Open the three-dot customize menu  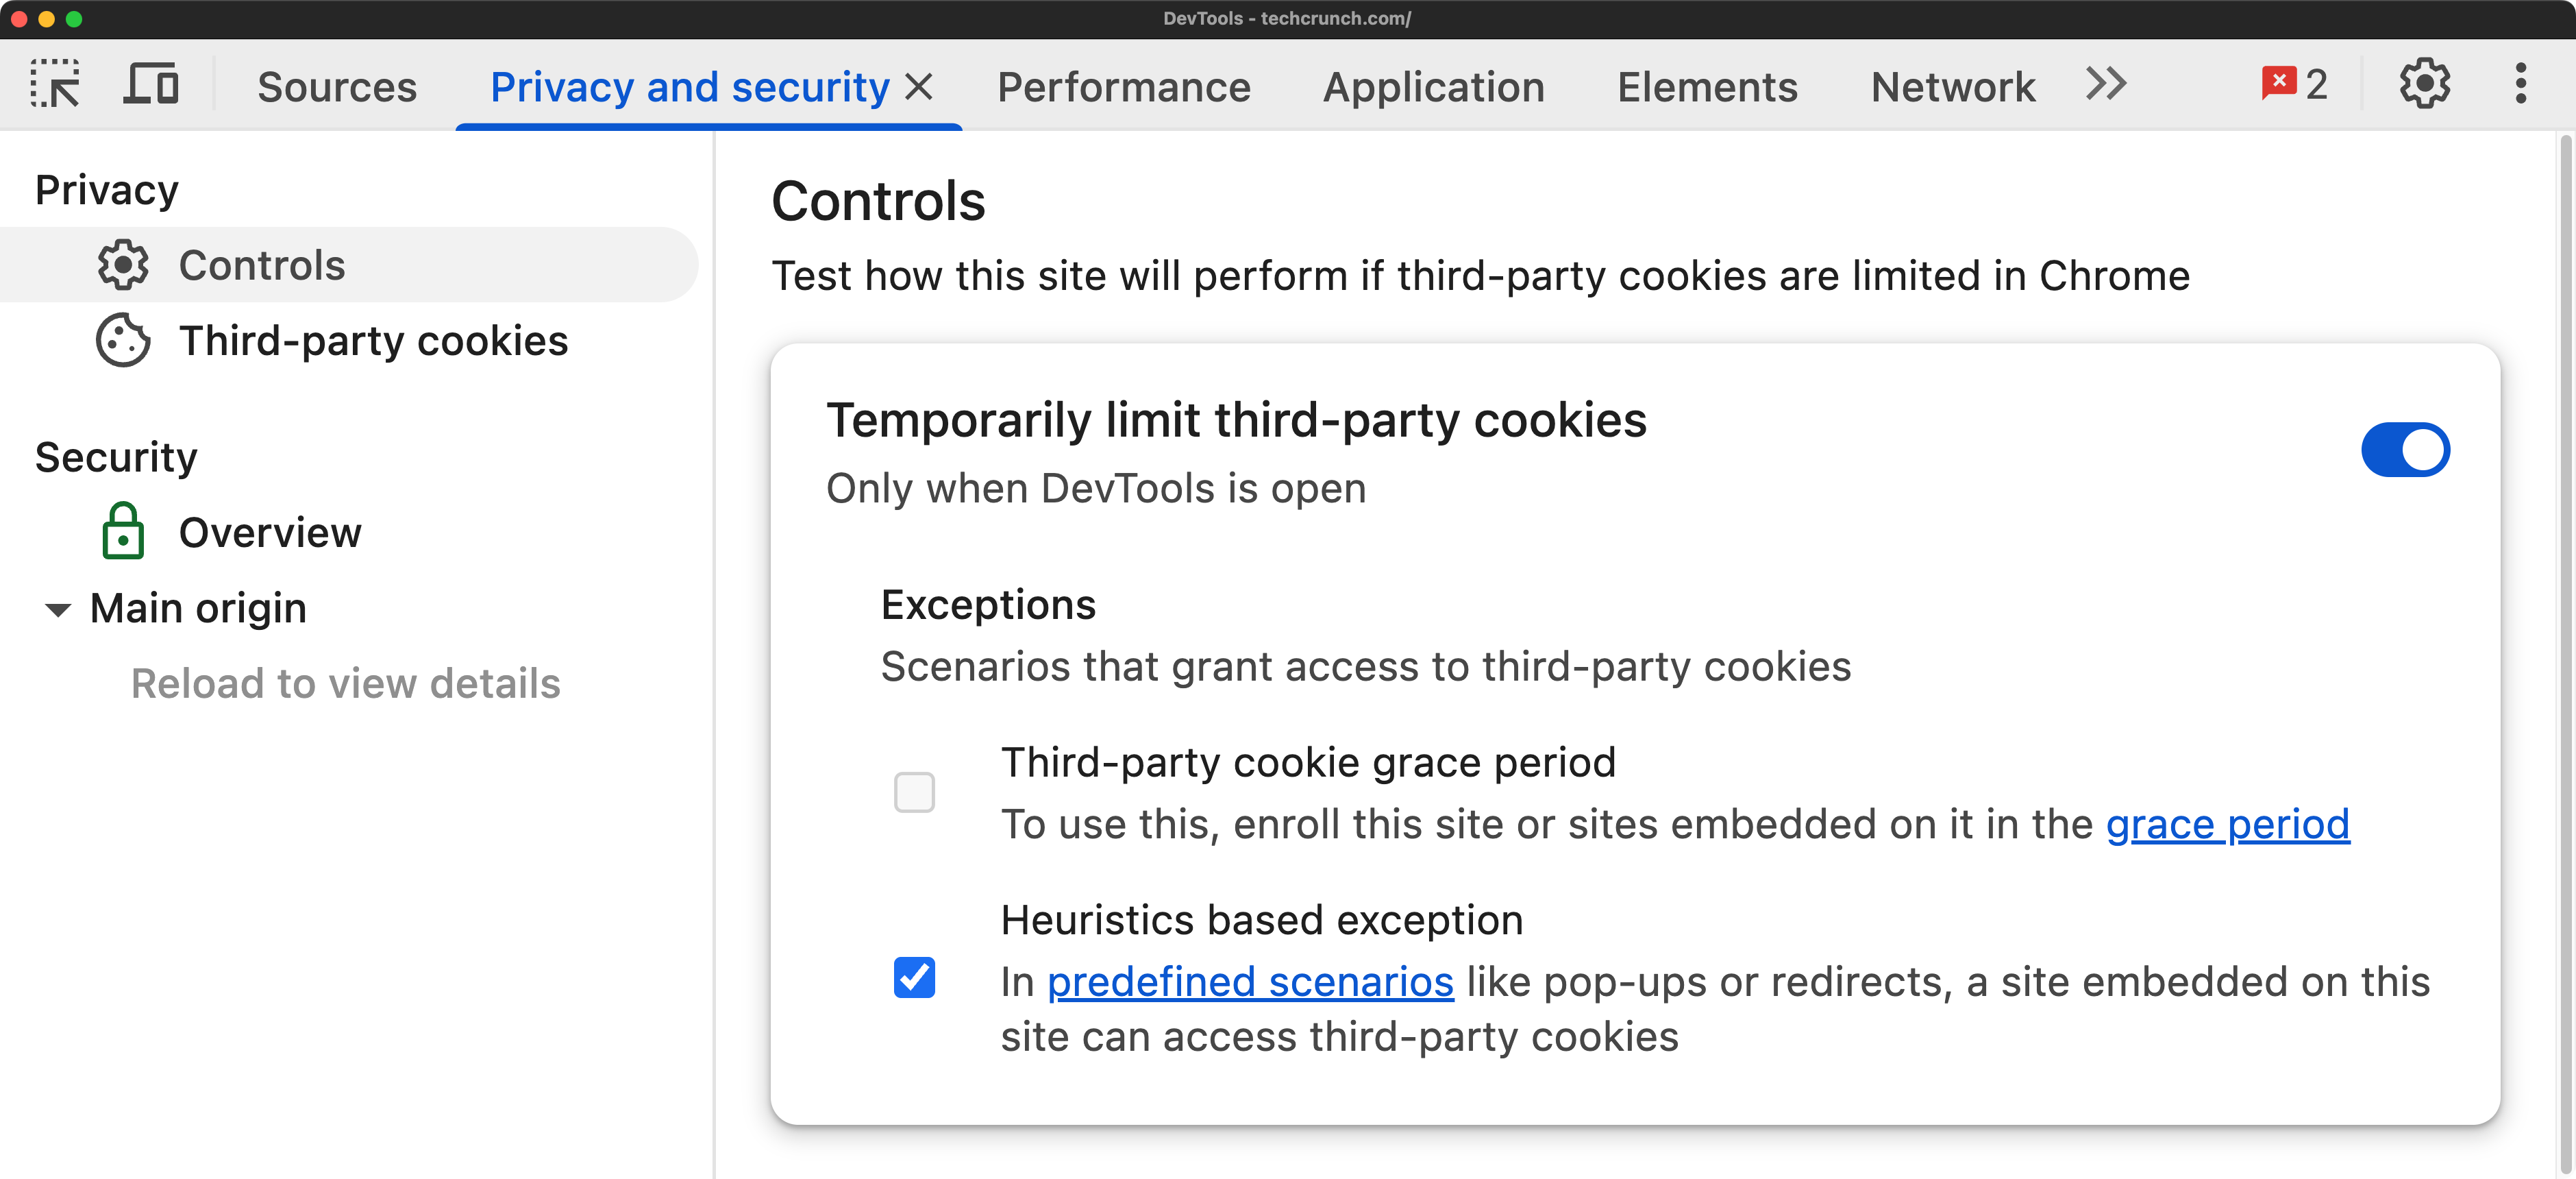tap(2521, 85)
